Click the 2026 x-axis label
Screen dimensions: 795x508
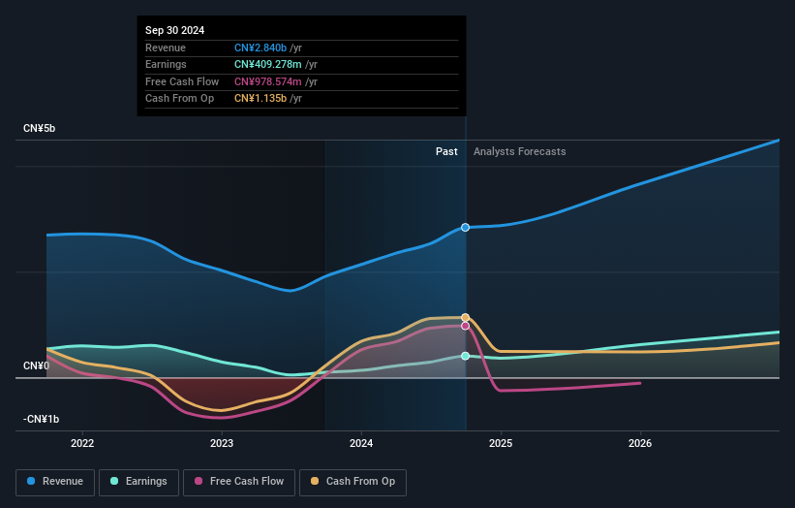[x=640, y=444]
